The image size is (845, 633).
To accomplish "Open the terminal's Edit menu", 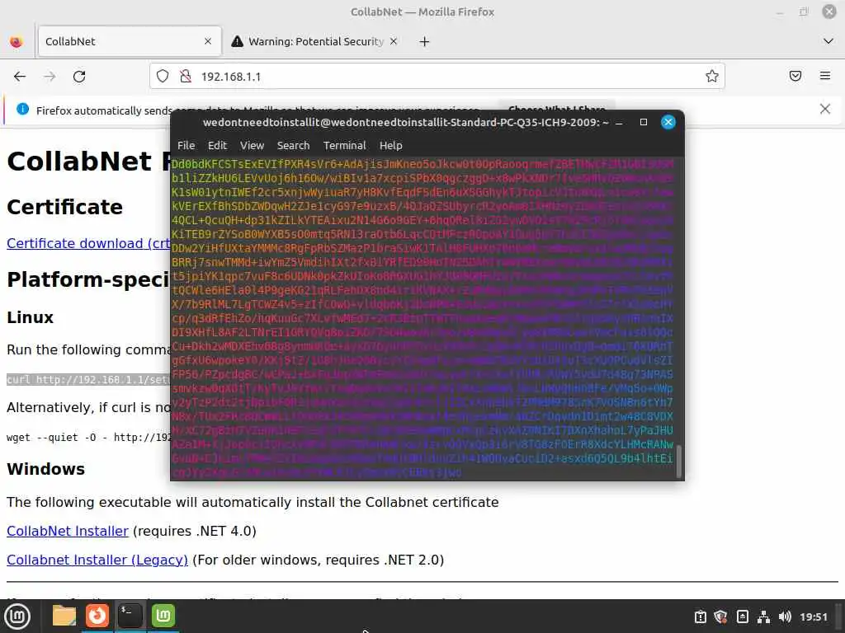I will click(x=217, y=145).
